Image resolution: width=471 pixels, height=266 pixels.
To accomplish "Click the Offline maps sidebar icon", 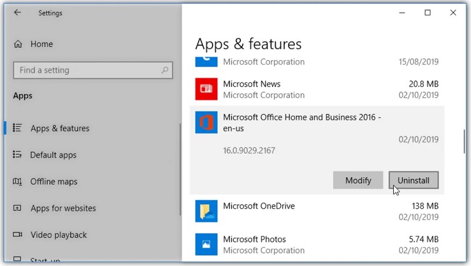I will click(17, 181).
